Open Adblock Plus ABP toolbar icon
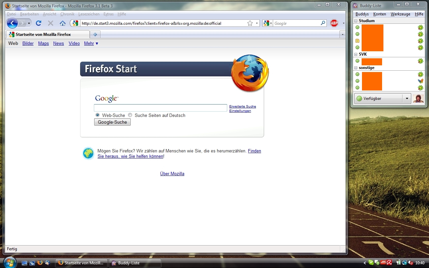429x268 pixels. tap(334, 23)
